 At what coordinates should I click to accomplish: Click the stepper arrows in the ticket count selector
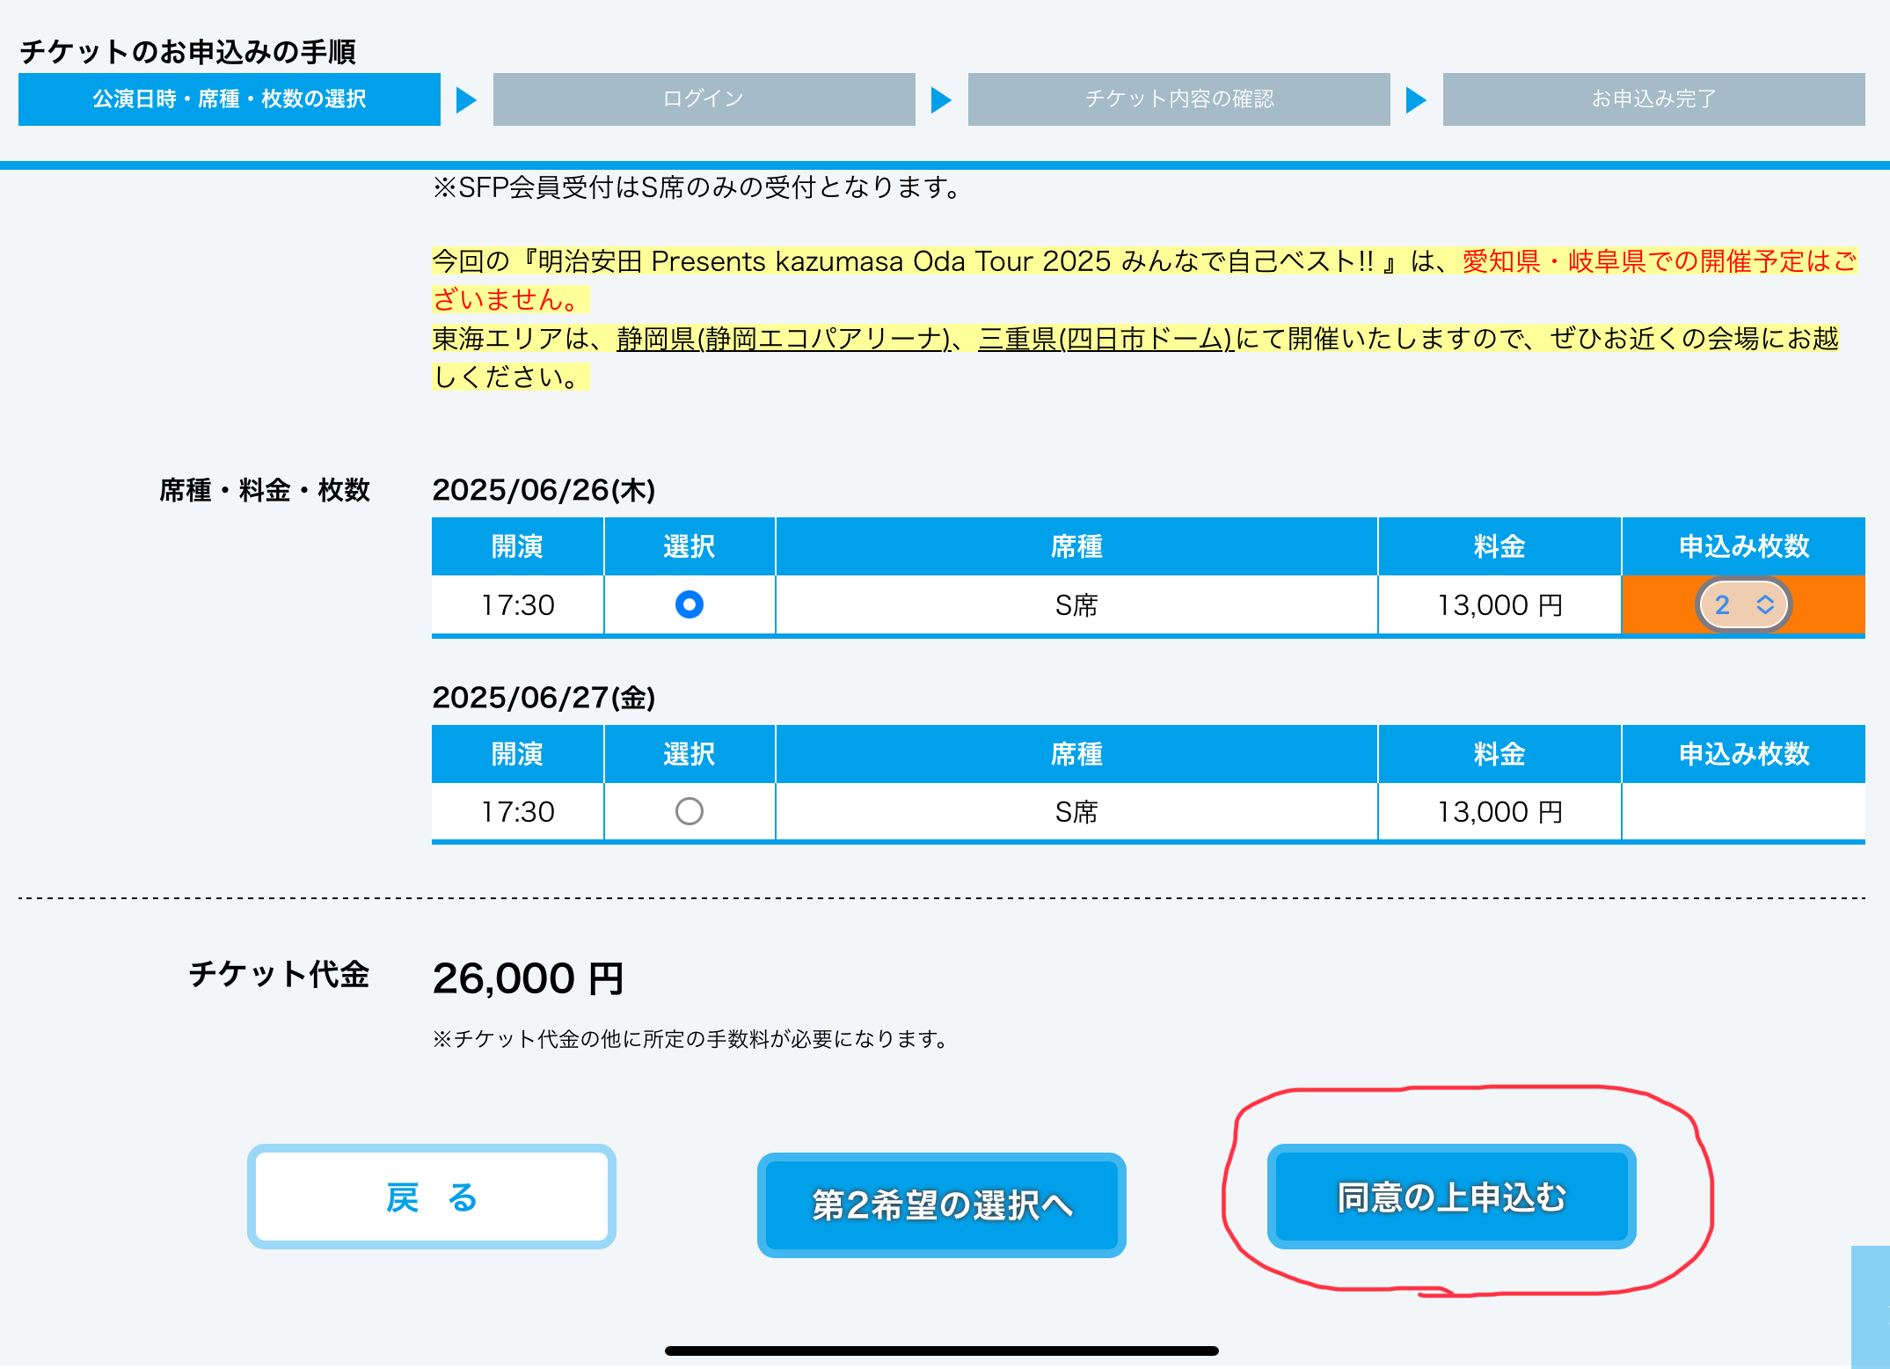[x=1764, y=604]
